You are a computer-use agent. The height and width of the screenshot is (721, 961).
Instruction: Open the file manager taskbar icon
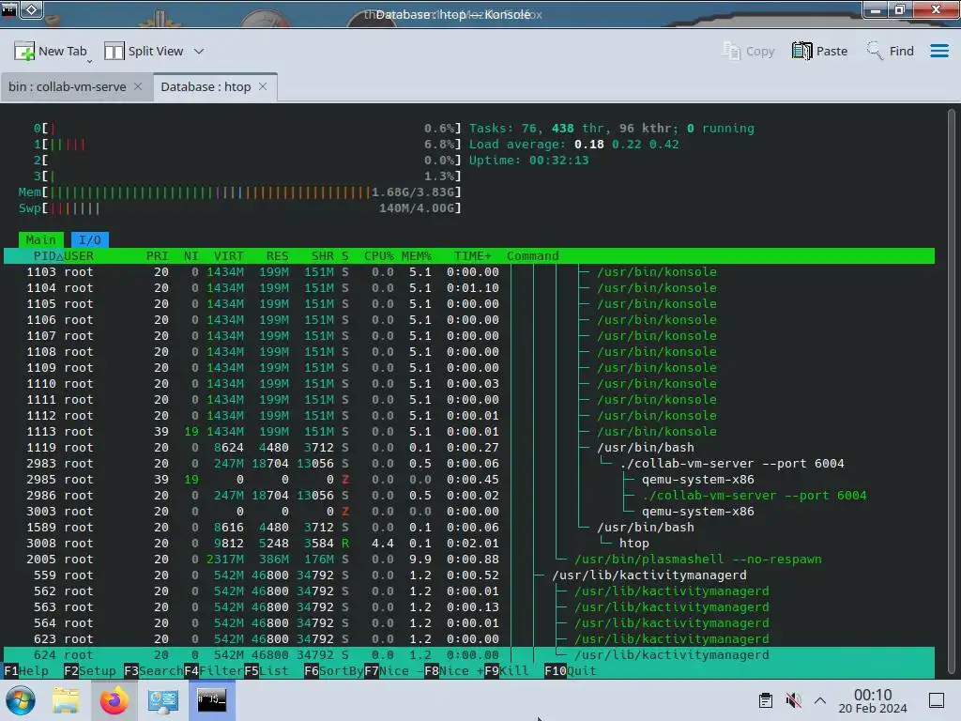[66, 700]
